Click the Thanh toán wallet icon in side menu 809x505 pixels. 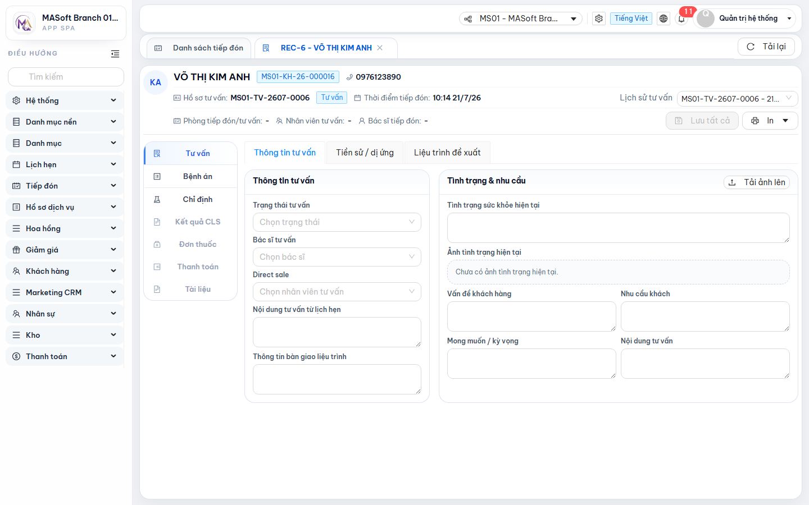coord(157,267)
